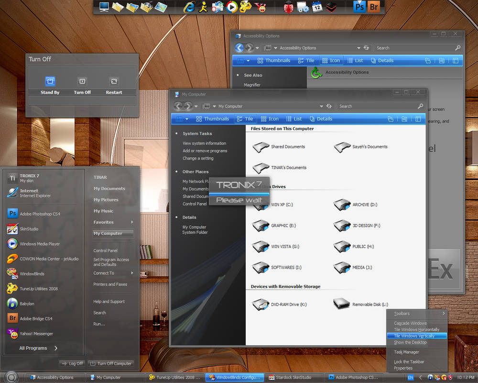Screen dimensions: 478x383
Task: Switch to TuneUp Utilities 2008 taskbar button
Action: 174,378
